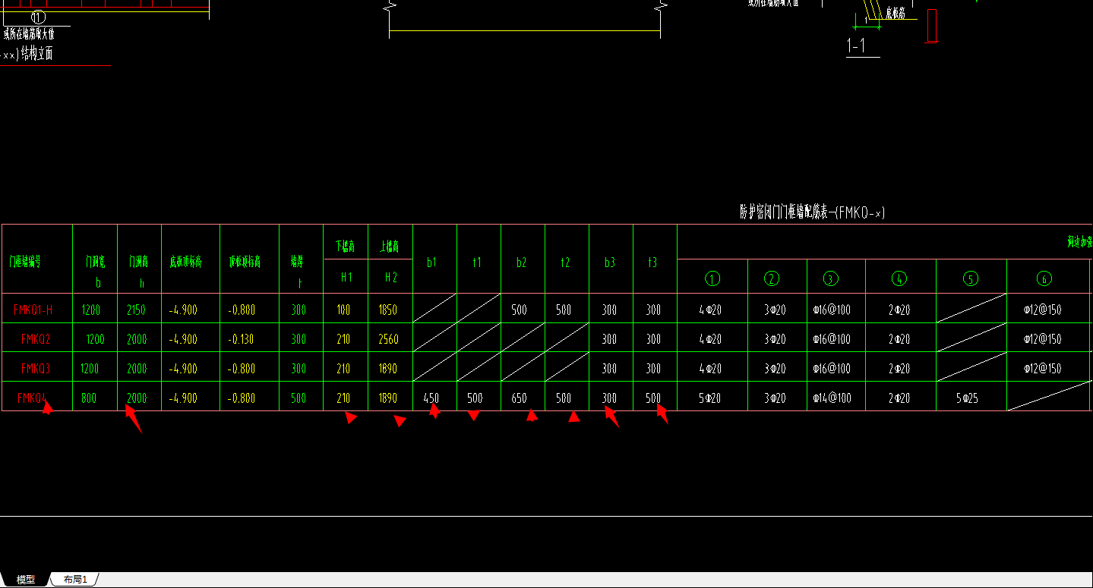The height and width of the screenshot is (588, 1093).
Task: Click the t2 column header
Action: 565,263
